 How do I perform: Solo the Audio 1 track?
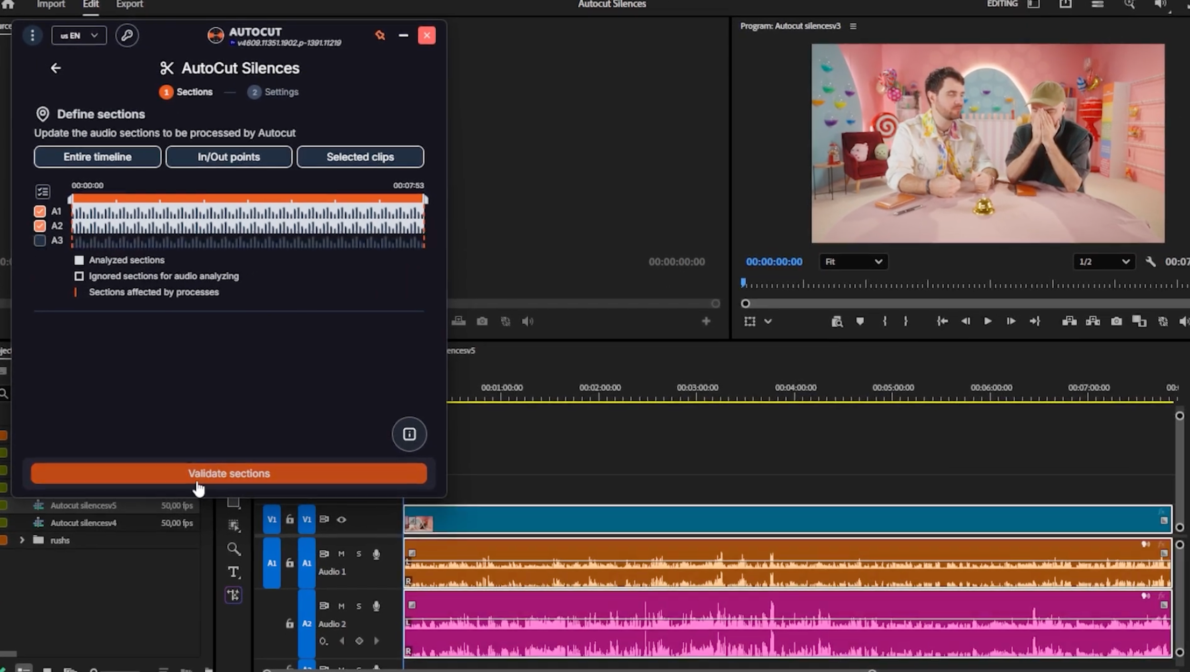pyautogui.click(x=359, y=554)
